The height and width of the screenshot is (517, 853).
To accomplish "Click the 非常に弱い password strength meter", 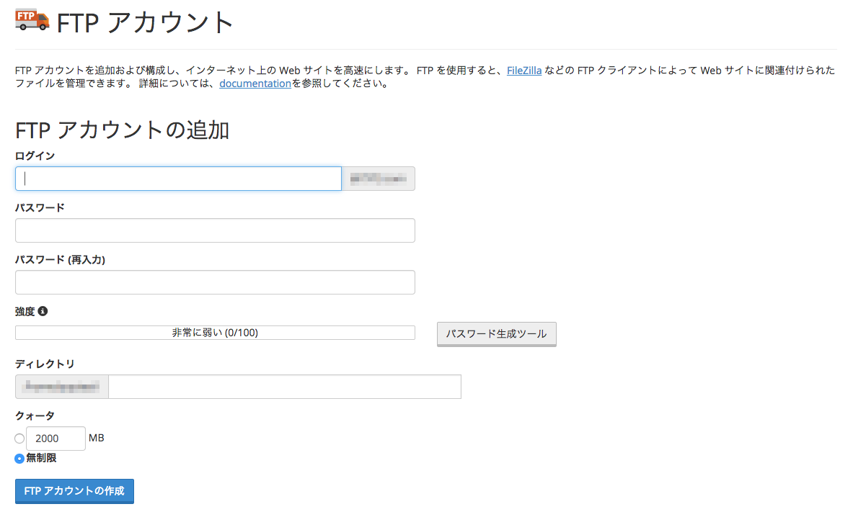I will [215, 333].
